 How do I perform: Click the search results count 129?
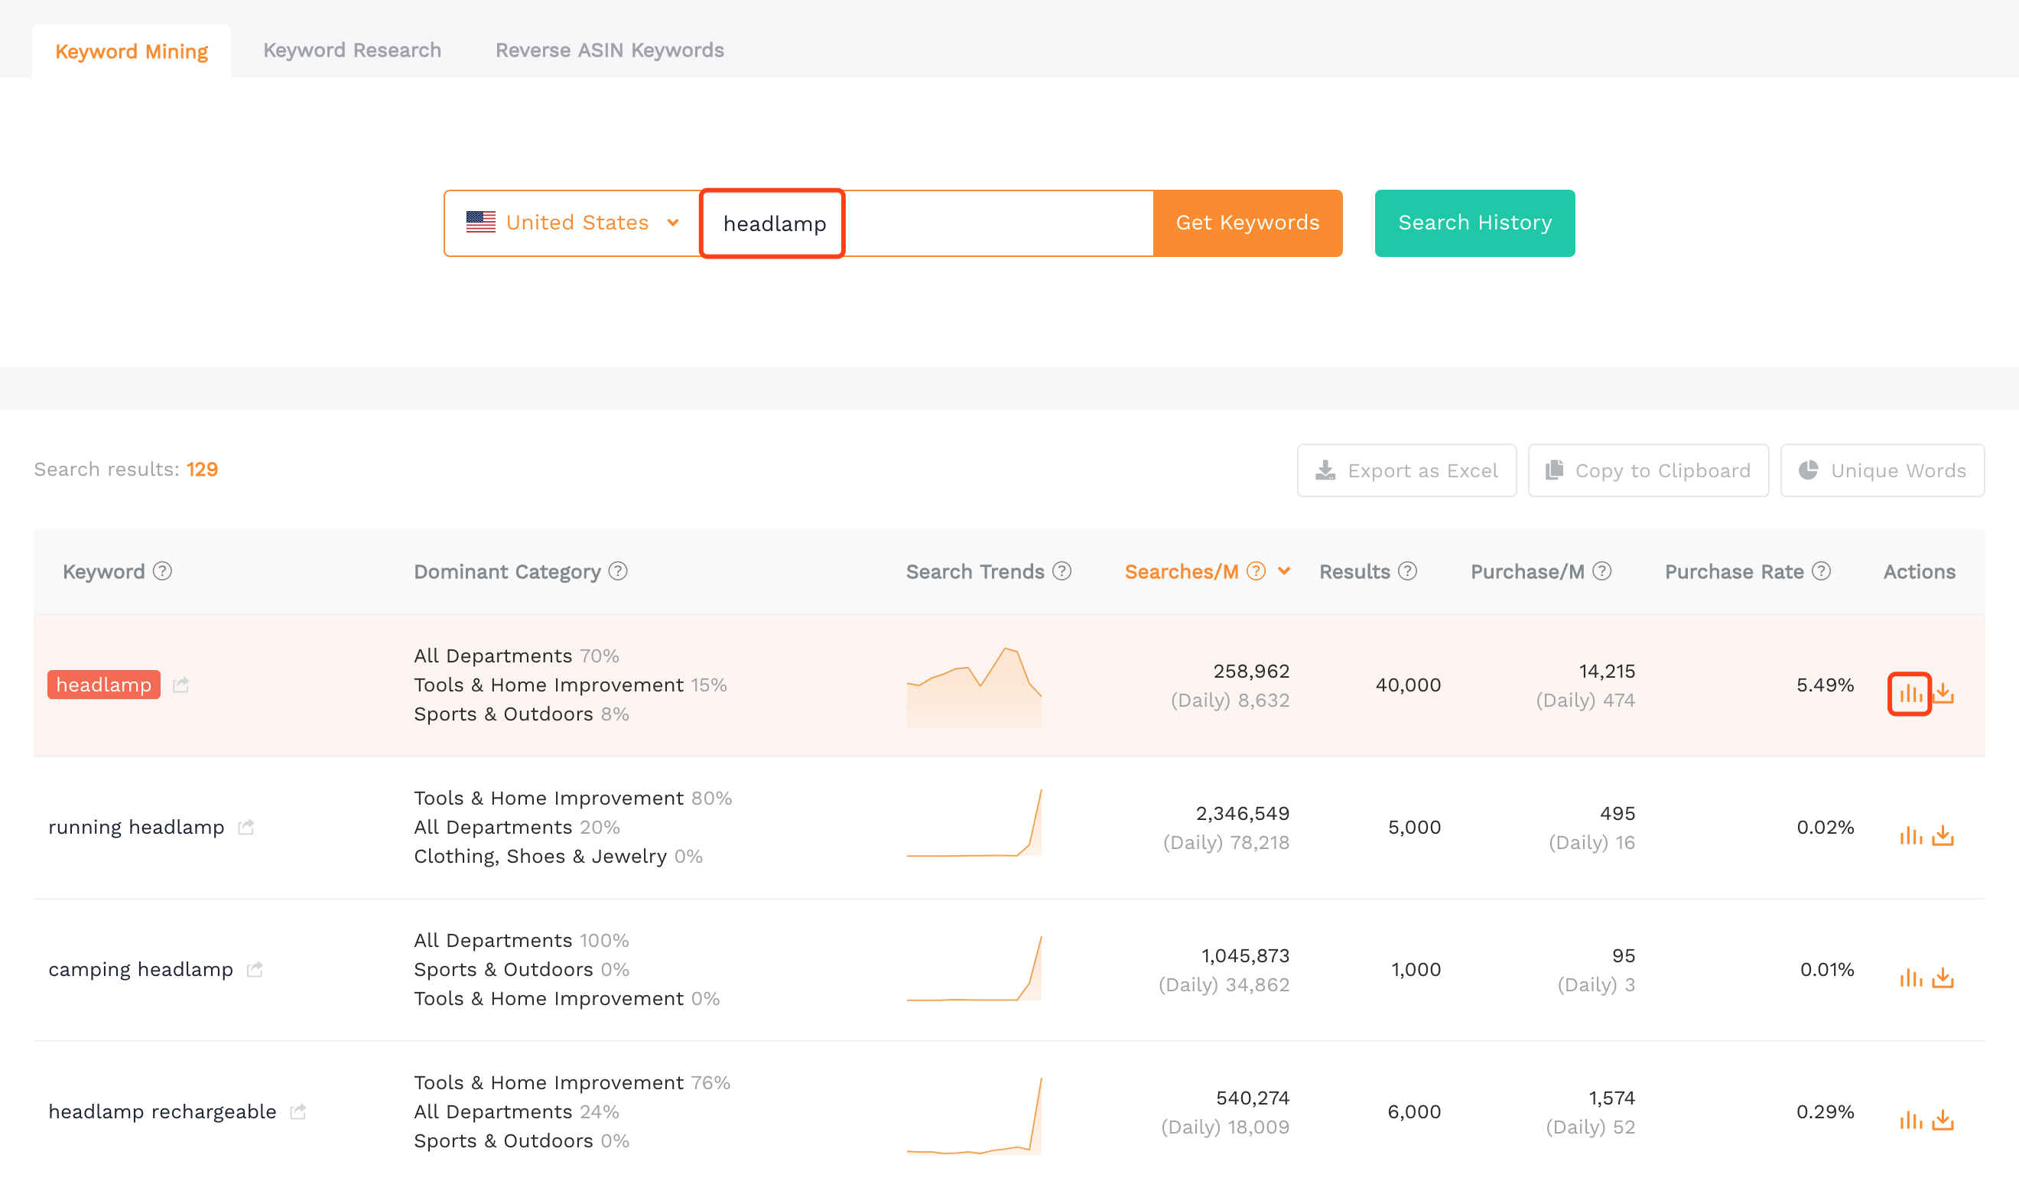pos(203,469)
